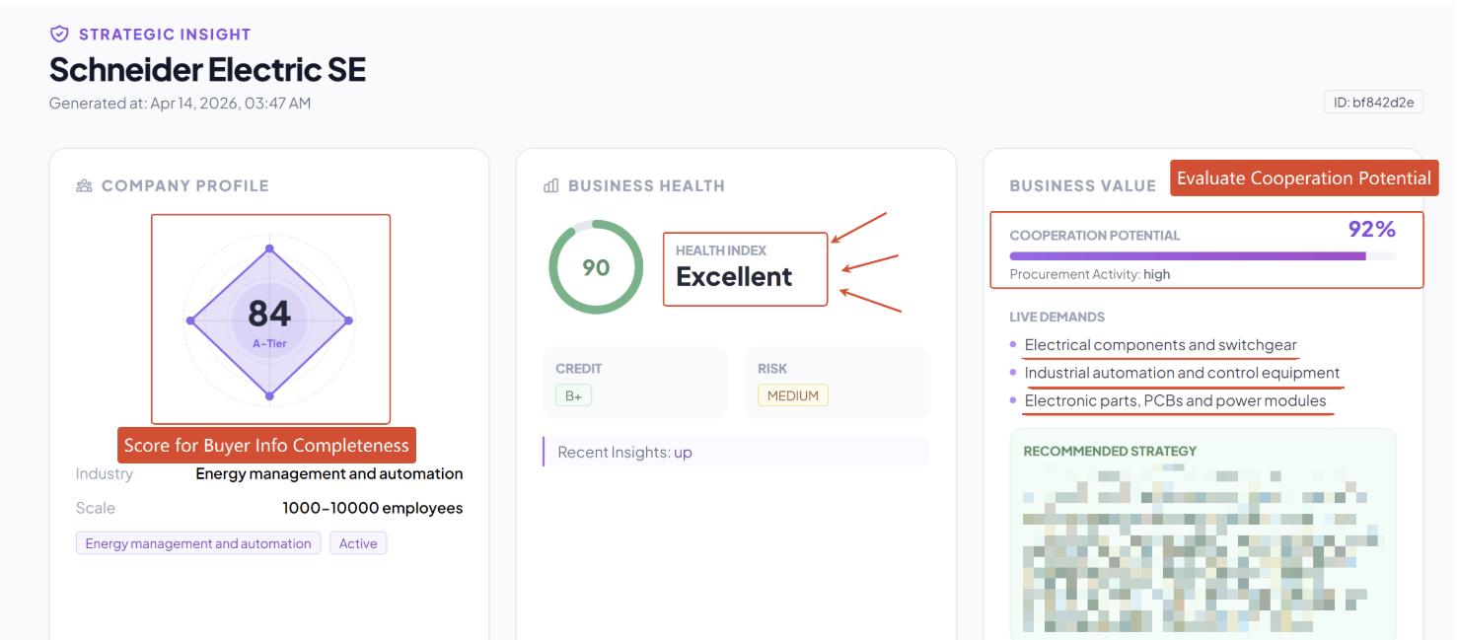Image resolution: width=1458 pixels, height=640 pixels.
Task: Click the HEALTH INDEX label
Action: [721, 250]
